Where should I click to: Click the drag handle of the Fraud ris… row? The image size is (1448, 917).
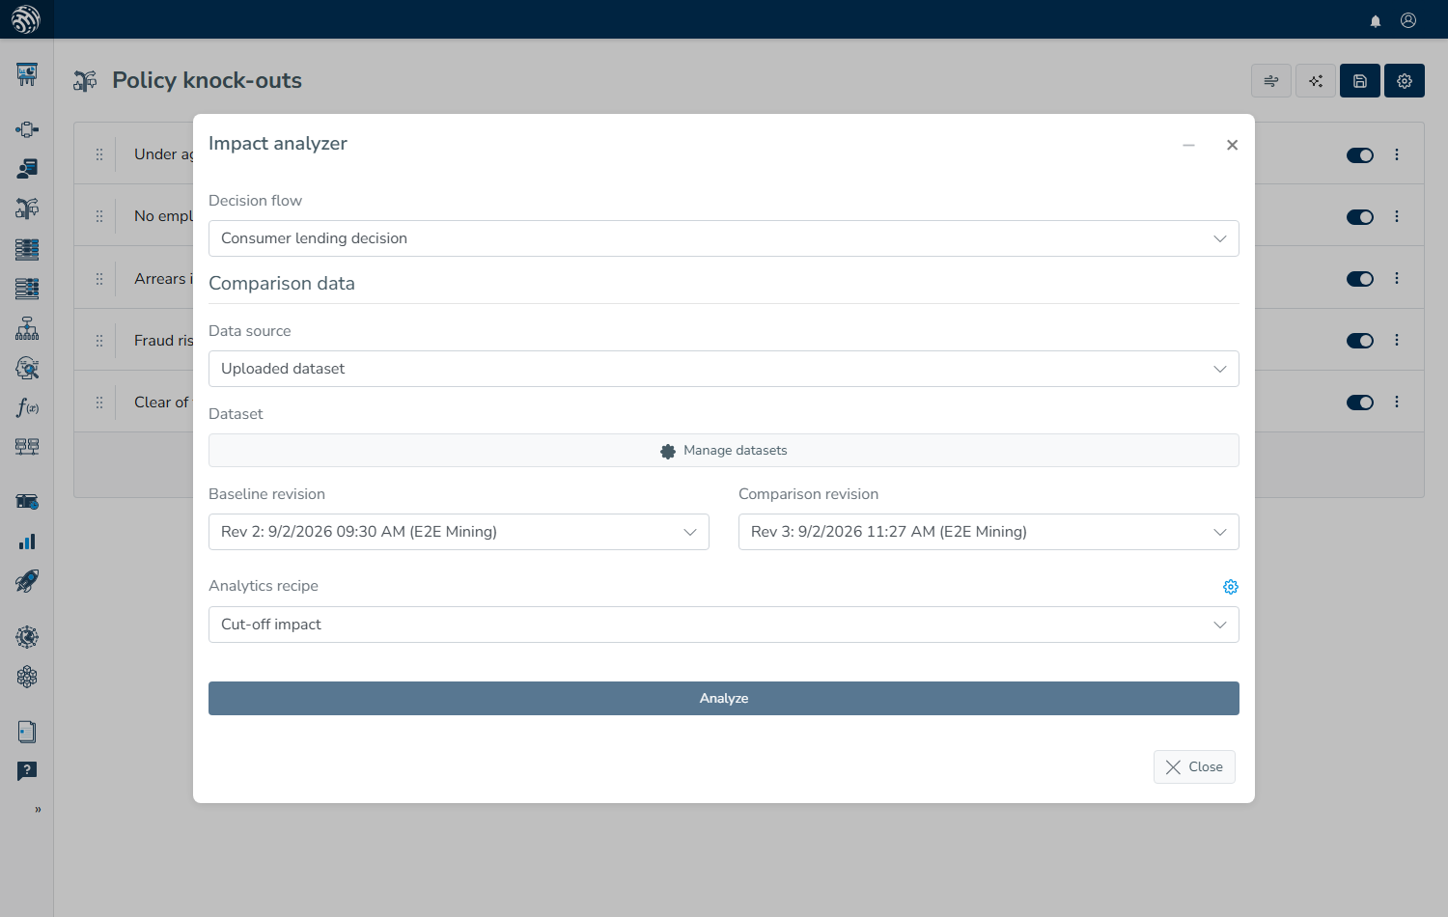(99, 341)
